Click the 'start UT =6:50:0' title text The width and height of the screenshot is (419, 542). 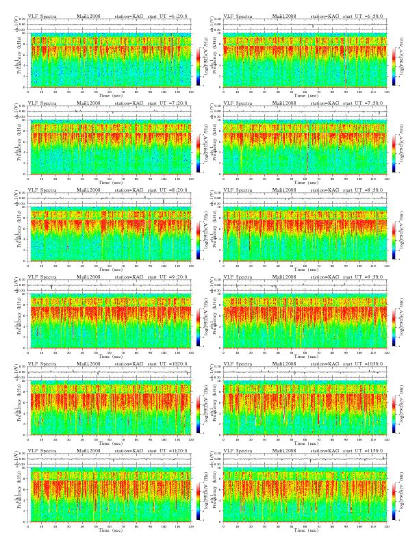(x=363, y=16)
